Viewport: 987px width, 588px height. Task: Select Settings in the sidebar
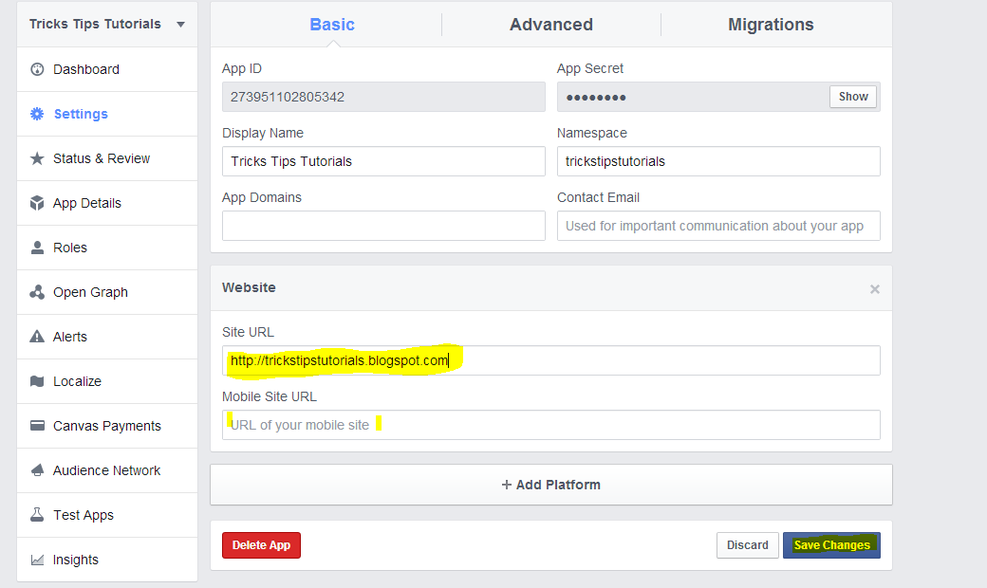pos(107,114)
